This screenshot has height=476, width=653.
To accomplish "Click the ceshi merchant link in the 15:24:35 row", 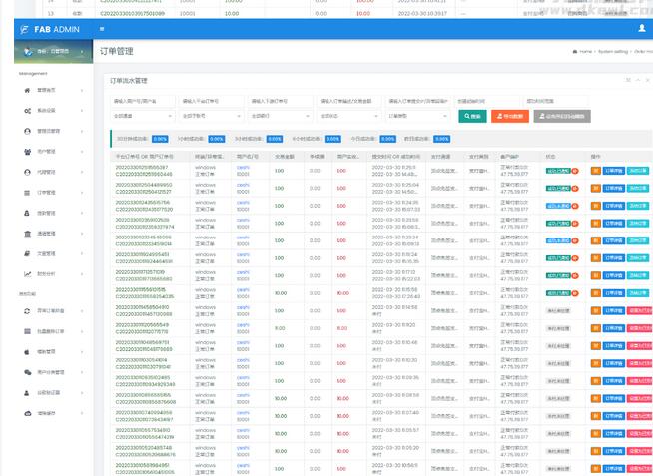I will click(x=243, y=203).
